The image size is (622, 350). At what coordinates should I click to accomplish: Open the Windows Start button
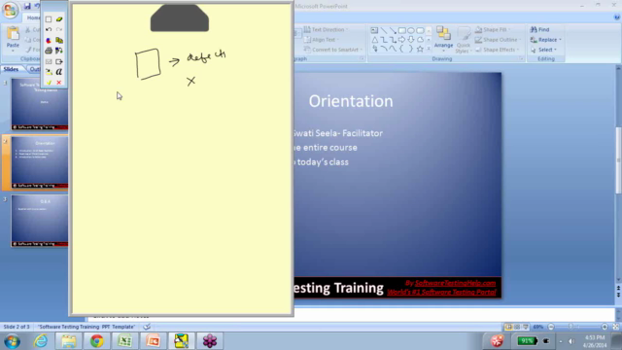point(12,341)
